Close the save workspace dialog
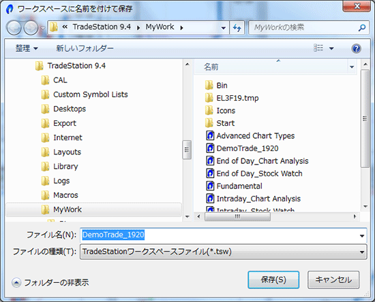 357,6
